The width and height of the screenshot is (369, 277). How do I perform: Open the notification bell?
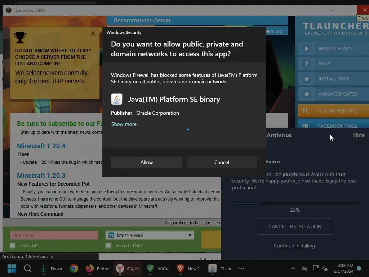pyautogui.click(x=359, y=268)
